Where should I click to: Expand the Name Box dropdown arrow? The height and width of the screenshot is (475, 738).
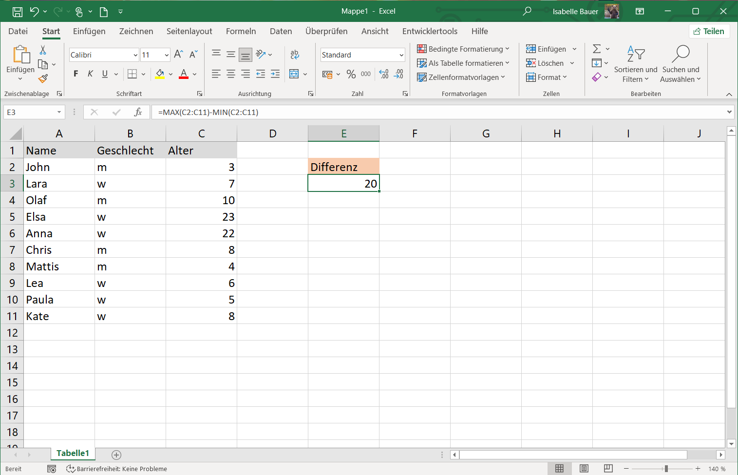click(x=59, y=112)
